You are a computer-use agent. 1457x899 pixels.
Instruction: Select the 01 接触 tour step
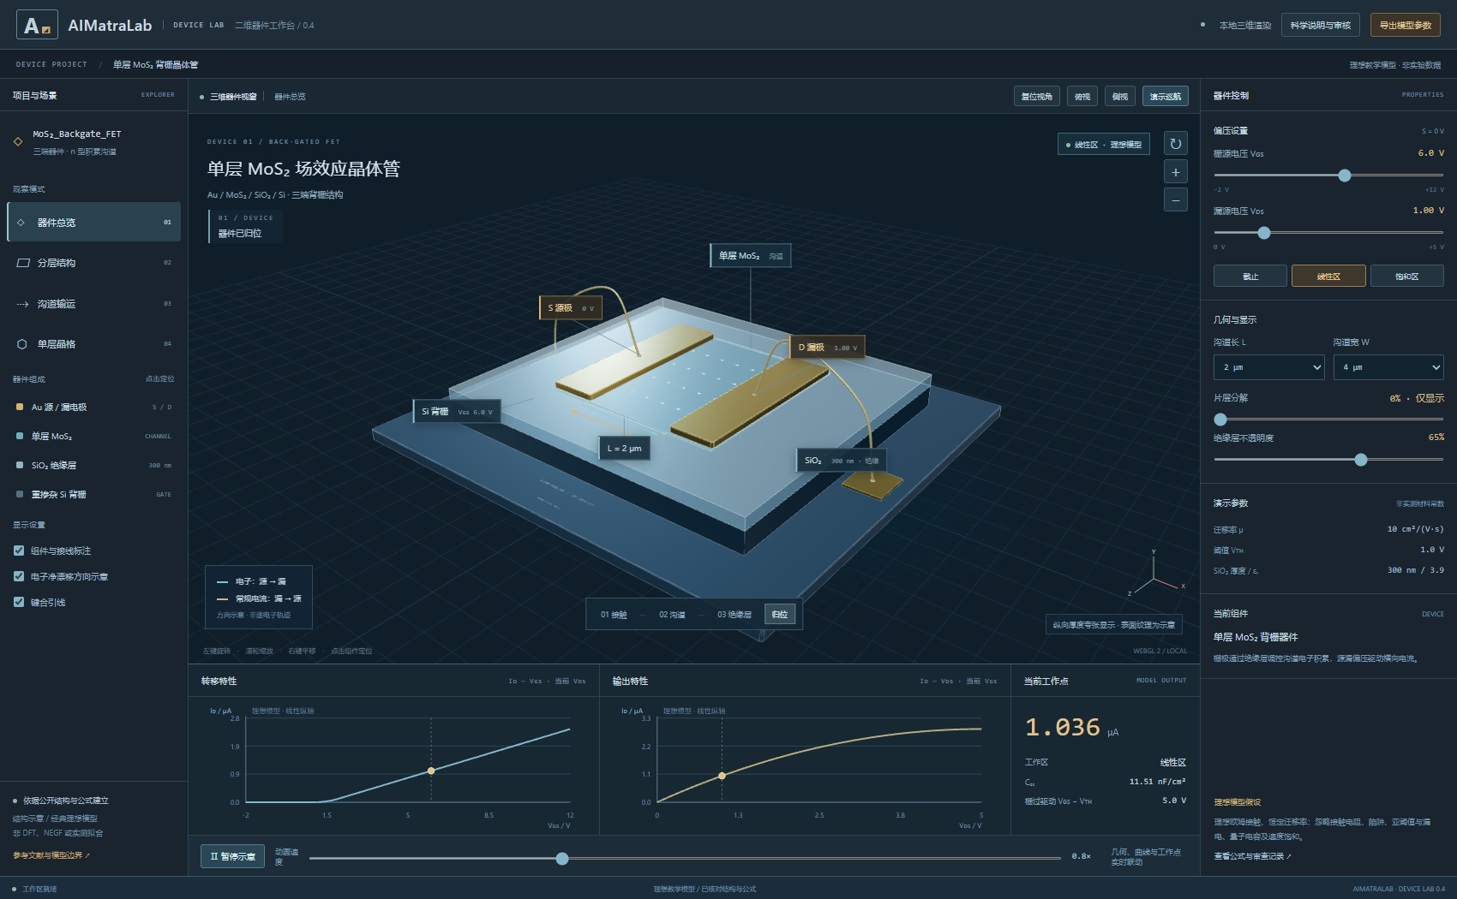tap(614, 615)
